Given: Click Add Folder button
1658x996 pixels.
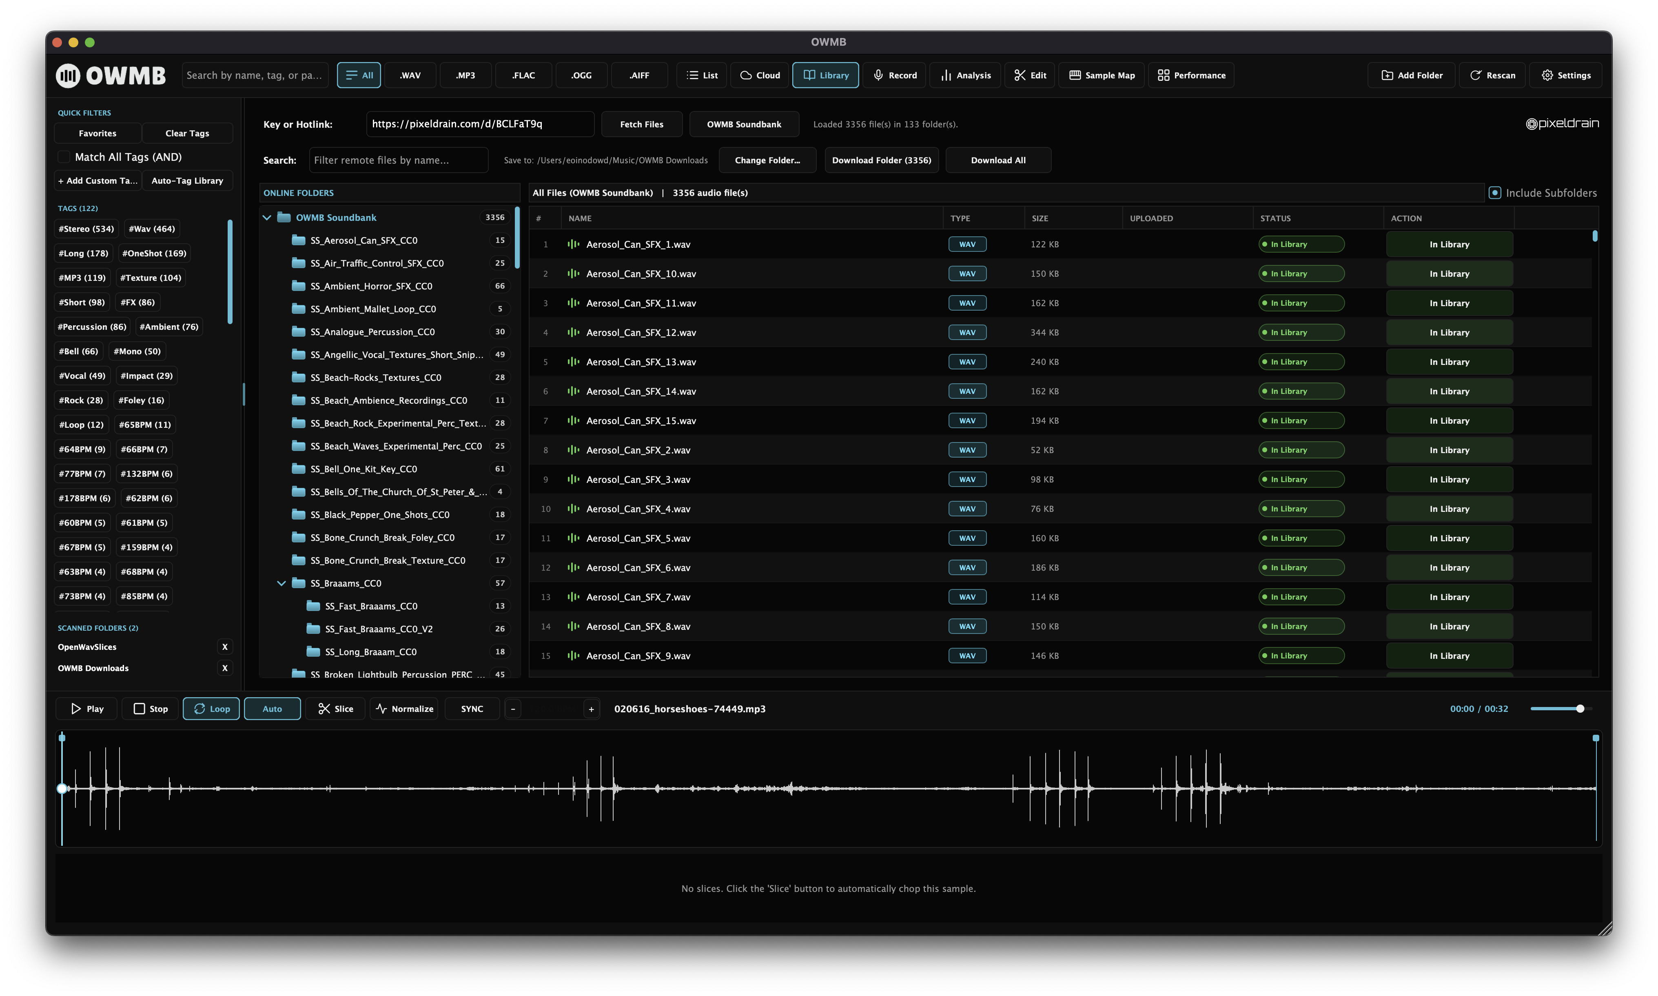Looking at the screenshot, I should (x=1412, y=75).
